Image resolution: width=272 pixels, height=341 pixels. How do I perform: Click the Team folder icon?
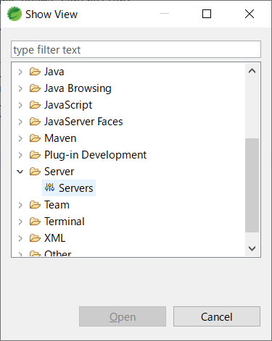click(x=35, y=205)
